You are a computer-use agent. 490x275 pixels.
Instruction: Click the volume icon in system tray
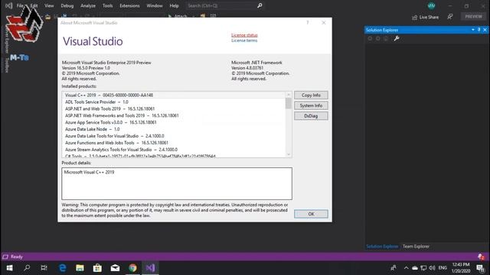pos(432,268)
